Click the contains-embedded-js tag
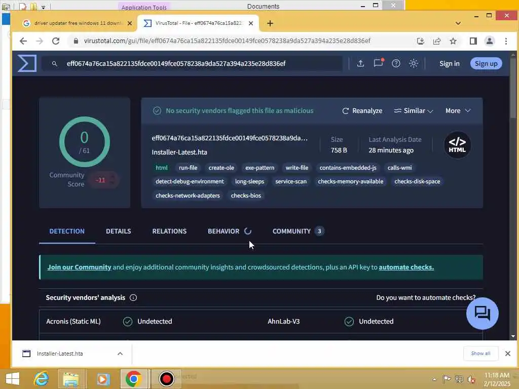Screen dimensions: 519x389 tap(348, 168)
